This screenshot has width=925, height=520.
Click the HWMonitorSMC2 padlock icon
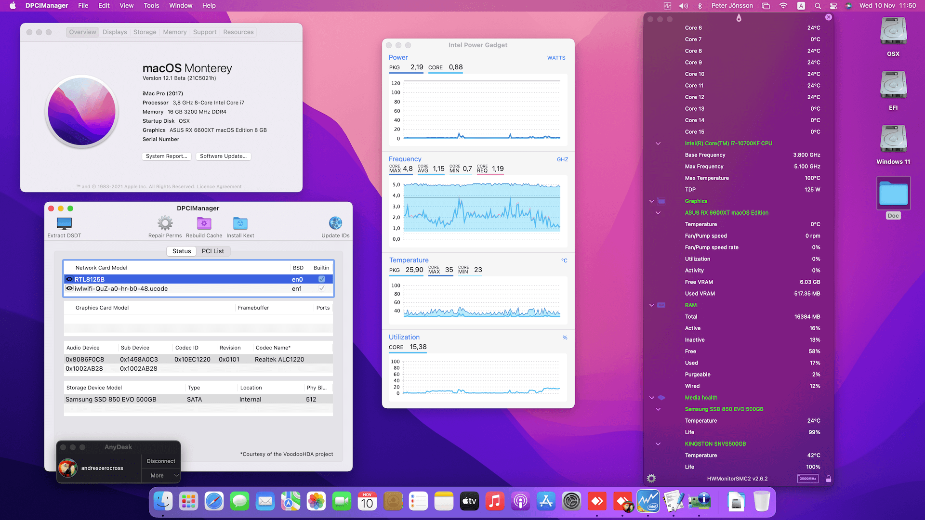pyautogui.click(x=829, y=479)
